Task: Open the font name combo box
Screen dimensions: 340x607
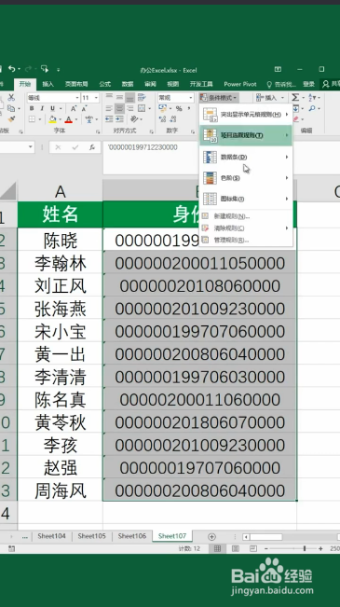Action: point(53,98)
